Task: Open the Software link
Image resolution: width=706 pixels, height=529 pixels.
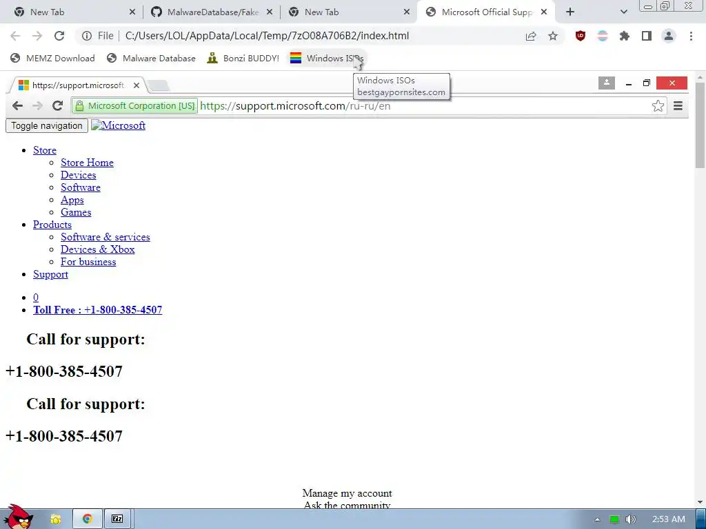Action: [x=81, y=187]
